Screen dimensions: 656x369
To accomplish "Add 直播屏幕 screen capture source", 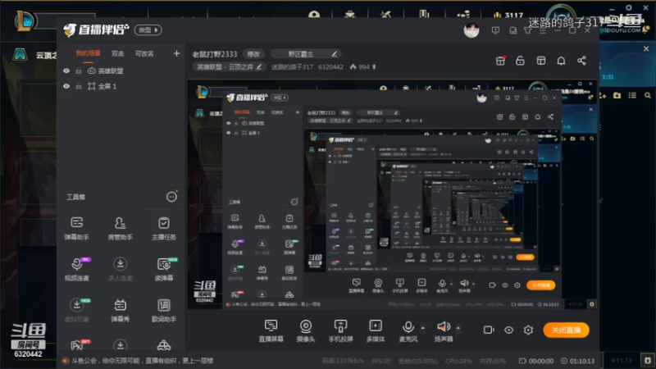I will coord(271,331).
